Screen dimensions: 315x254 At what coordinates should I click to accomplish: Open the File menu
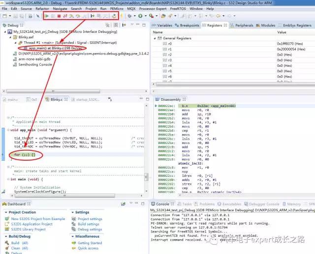point(4,9)
